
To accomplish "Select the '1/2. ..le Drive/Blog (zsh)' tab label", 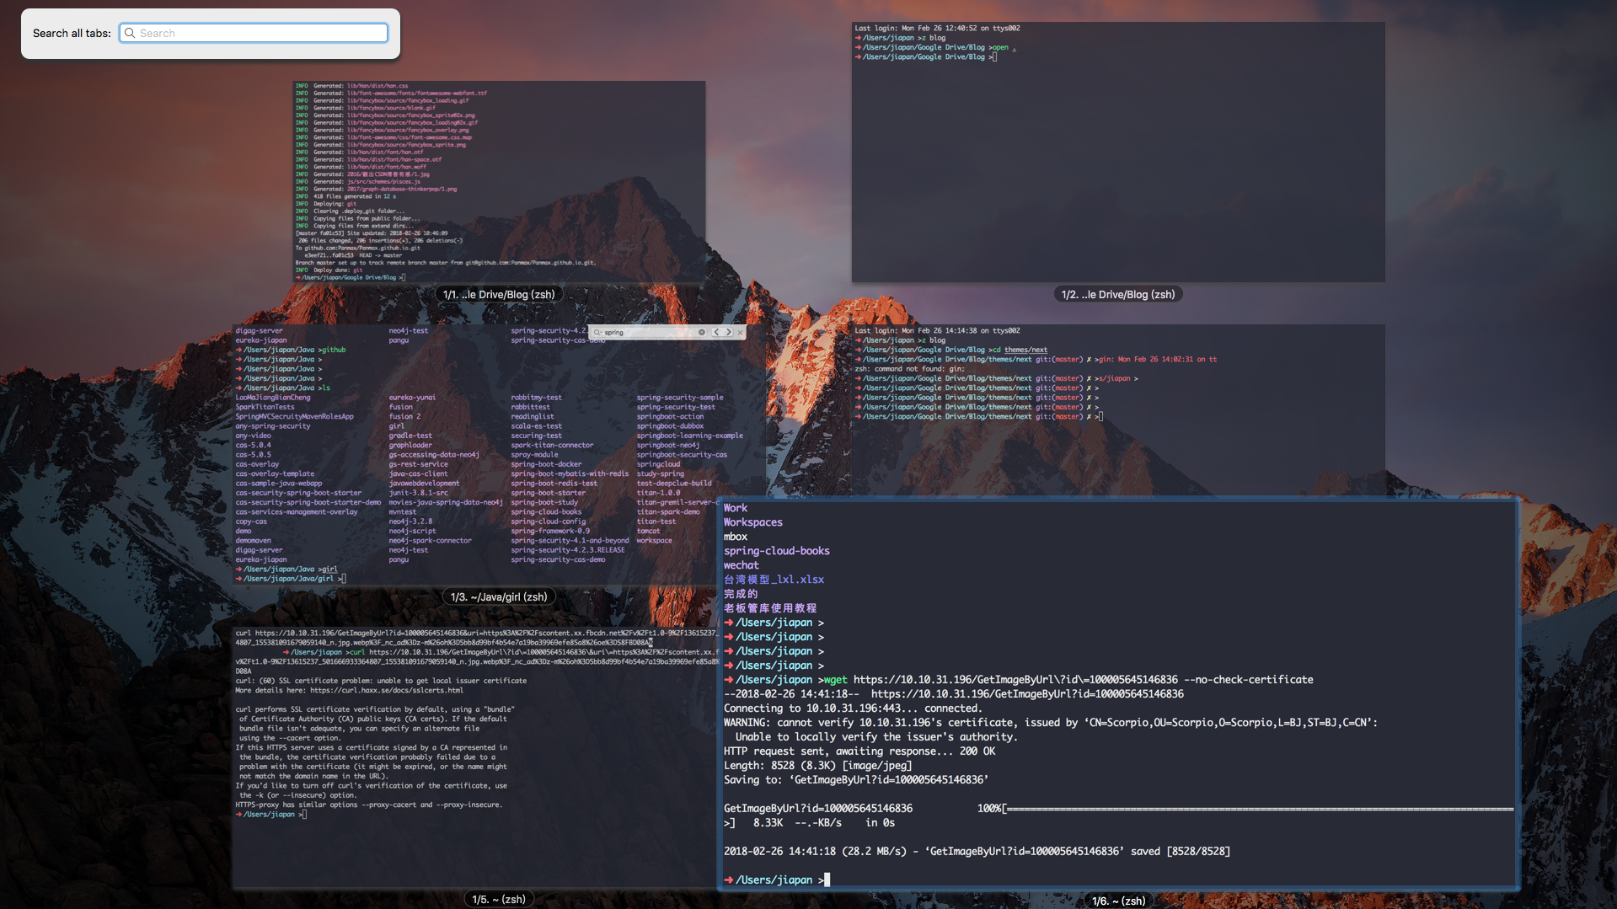I will point(1117,295).
